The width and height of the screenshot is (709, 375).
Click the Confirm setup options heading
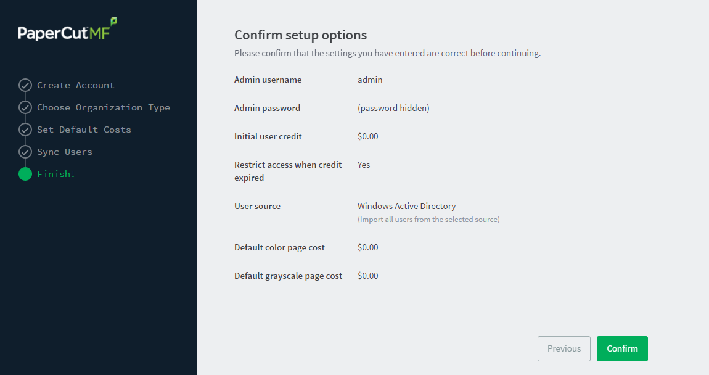(x=301, y=35)
